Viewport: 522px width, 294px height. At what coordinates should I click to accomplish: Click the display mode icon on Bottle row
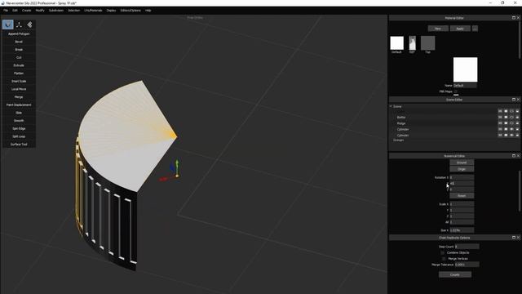[x=500, y=118]
